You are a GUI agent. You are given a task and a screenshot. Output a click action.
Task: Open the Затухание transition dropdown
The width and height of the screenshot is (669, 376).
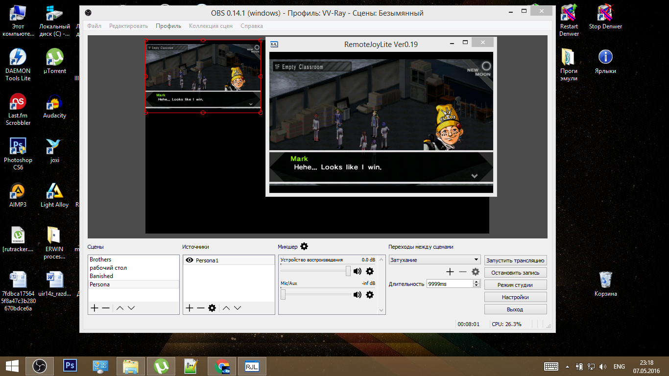coord(435,260)
